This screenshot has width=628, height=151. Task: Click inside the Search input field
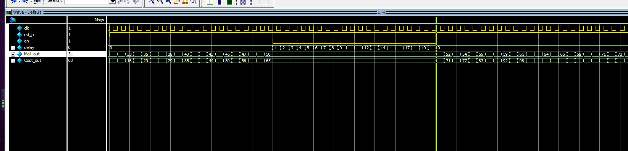(x=87, y=2)
